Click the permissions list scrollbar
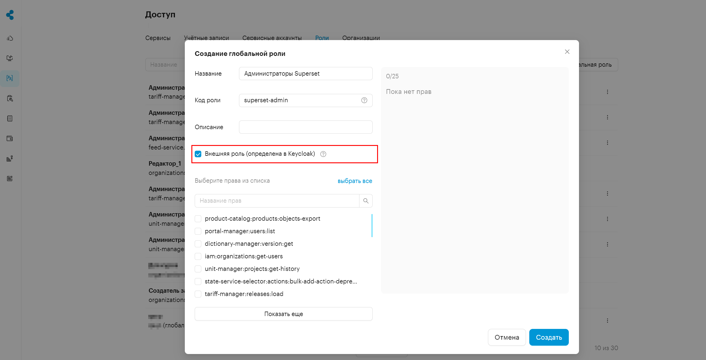This screenshot has height=360, width=706. tap(372, 225)
